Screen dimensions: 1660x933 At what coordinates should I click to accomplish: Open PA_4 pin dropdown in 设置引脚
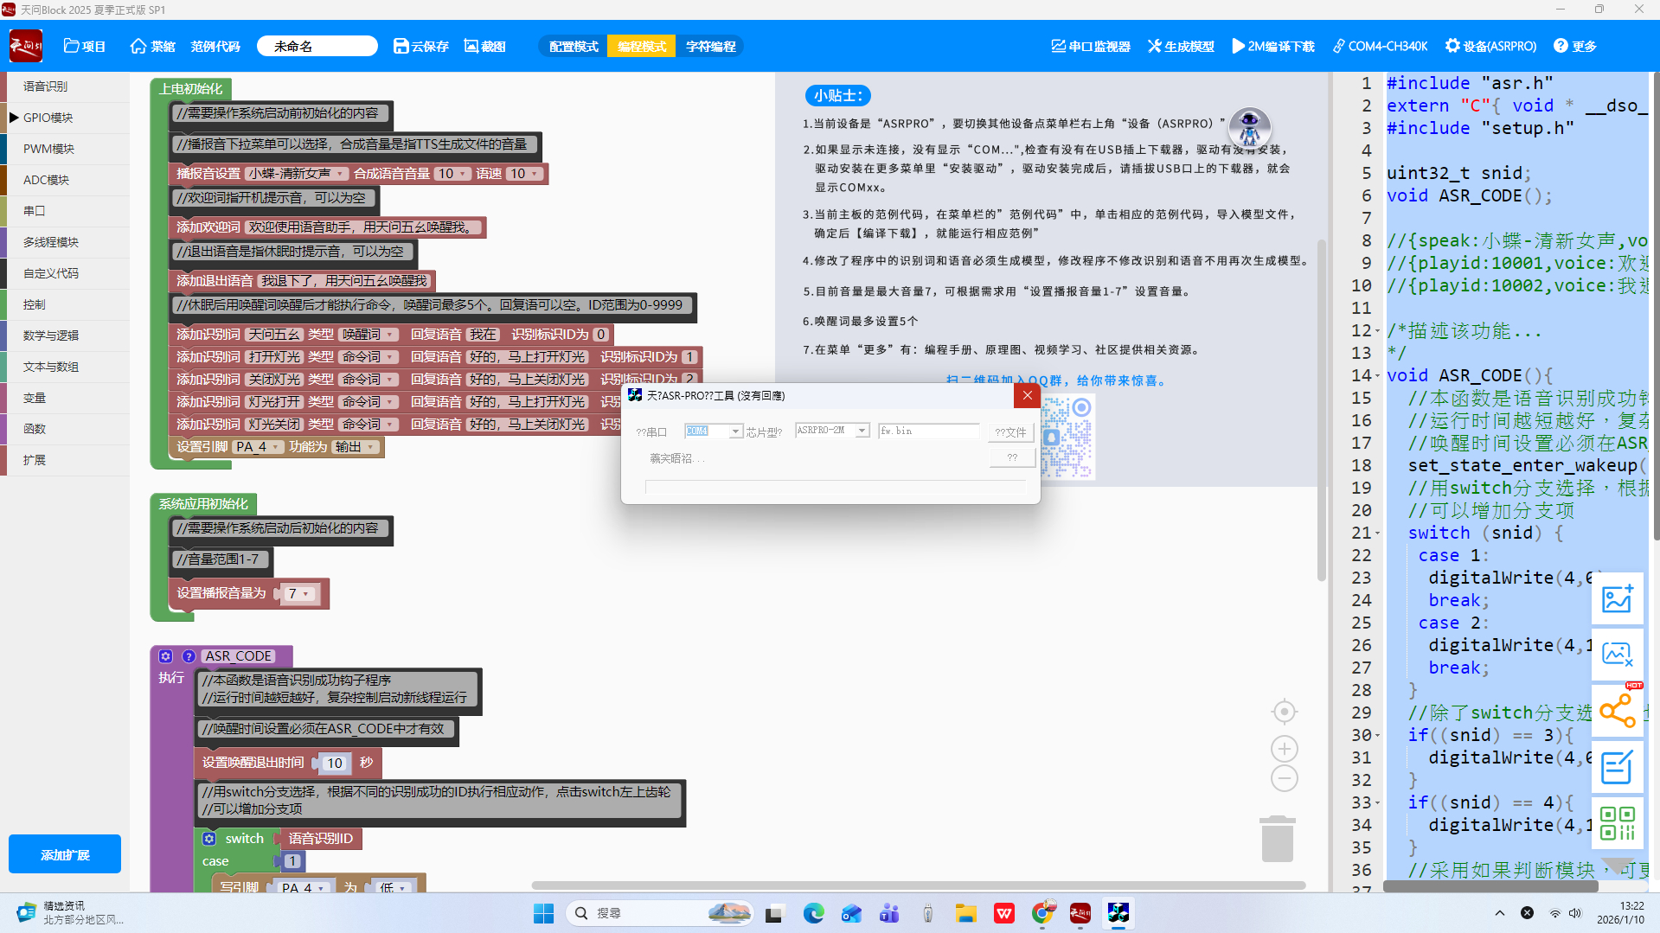tap(259, 447)
